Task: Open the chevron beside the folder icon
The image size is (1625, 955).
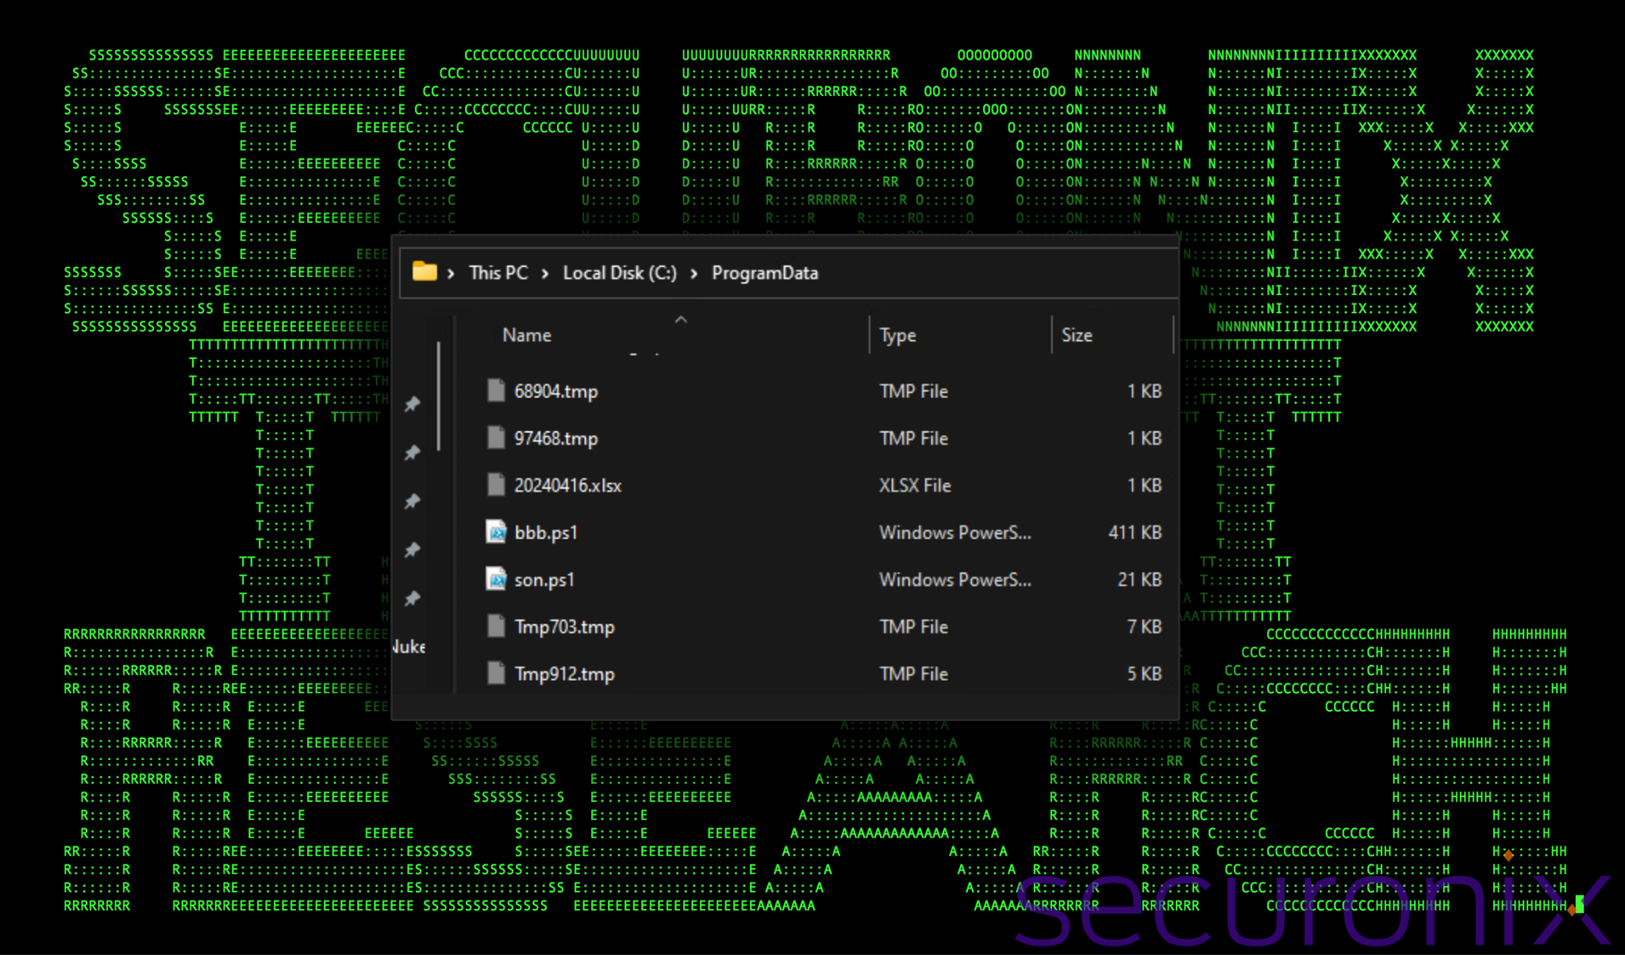Action: 451,273
